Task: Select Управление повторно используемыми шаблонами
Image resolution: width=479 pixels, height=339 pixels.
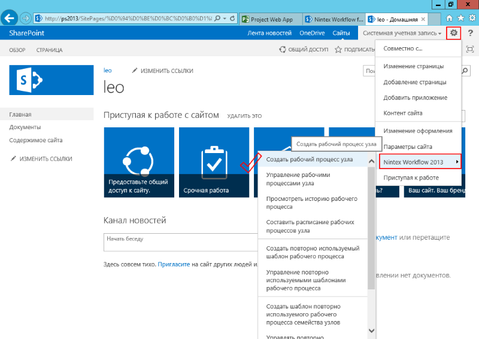Action: tap(313, 280)
